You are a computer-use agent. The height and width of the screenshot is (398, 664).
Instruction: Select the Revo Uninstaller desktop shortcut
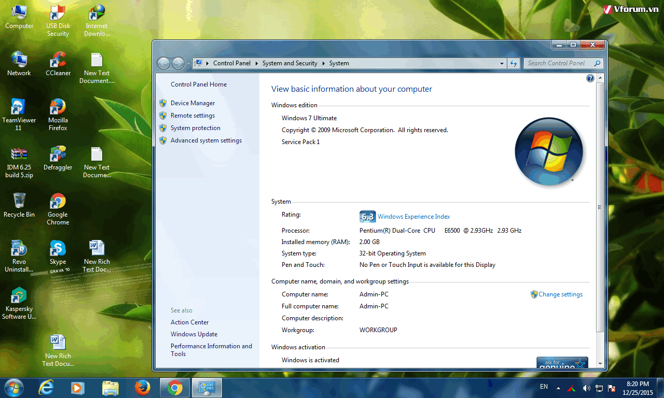[19, 257]
